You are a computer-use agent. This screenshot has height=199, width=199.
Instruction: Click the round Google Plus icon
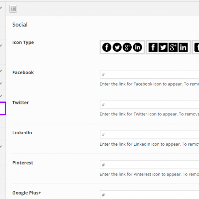(127, 47)
